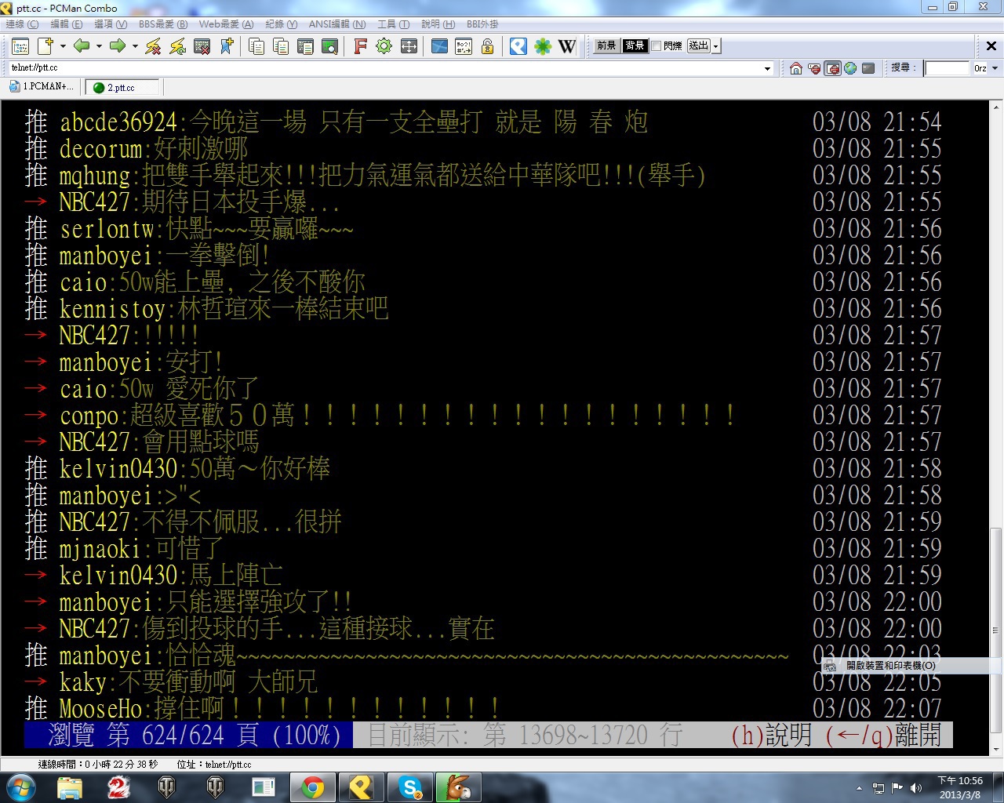
Task: Open the 選項 (V) menu
Action: (x=111, y=24)
